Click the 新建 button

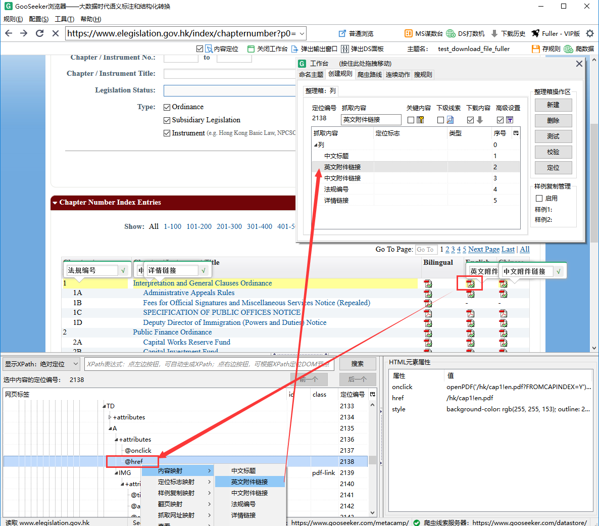[x=553, y=105]
